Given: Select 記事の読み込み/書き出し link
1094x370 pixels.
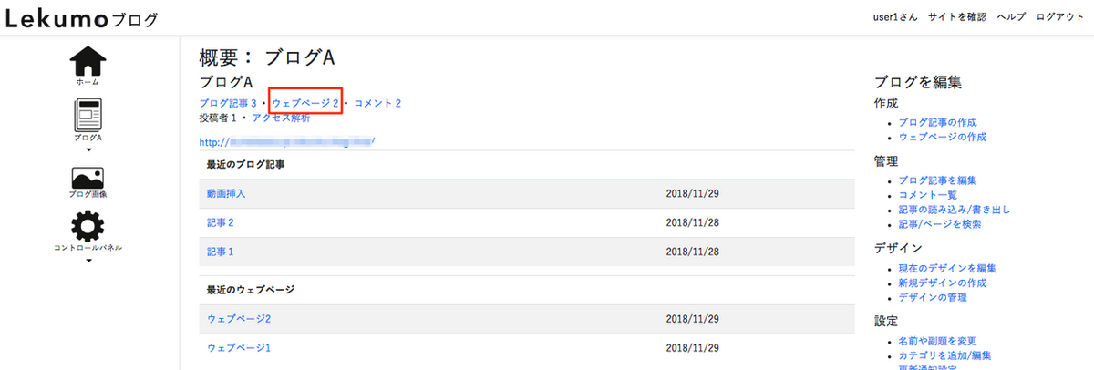Looking at the screenshot, I should pos(955,210).
